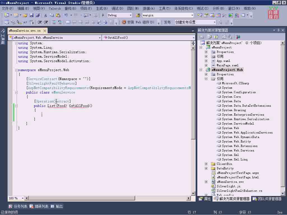Click the Copy toolbar icon
Viewport: 287px width, 215px height.
52,15
